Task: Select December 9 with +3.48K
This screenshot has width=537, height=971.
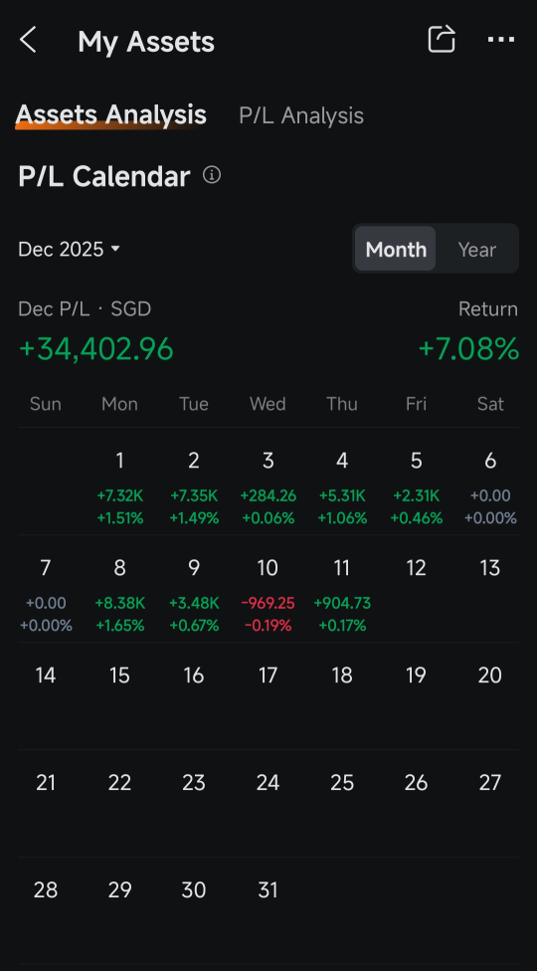Action: 194,596
